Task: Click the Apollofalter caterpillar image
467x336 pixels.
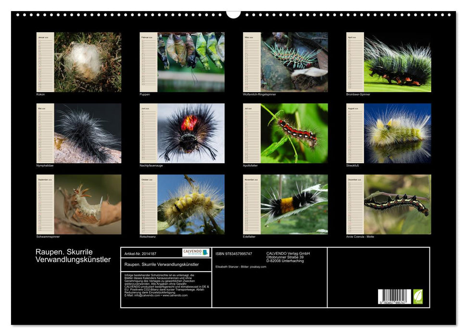Action: coord(294,133)
